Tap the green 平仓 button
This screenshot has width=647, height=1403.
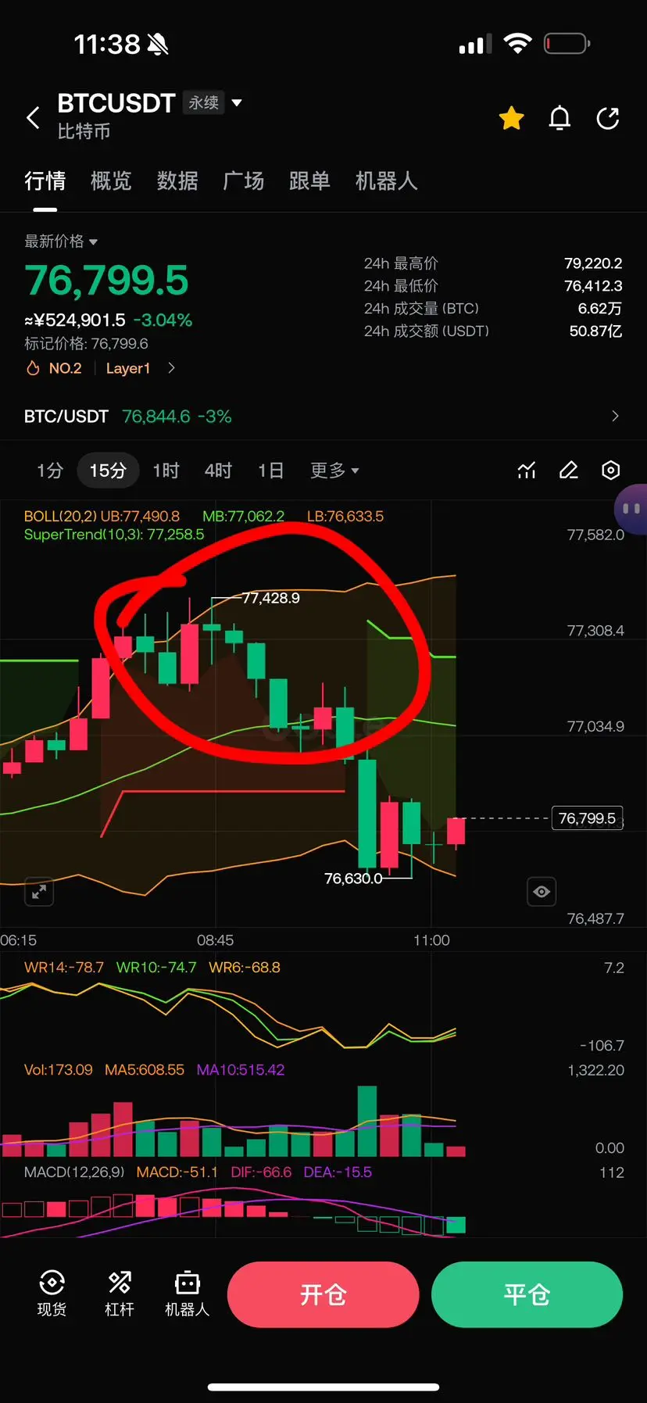pos(527,1294)
